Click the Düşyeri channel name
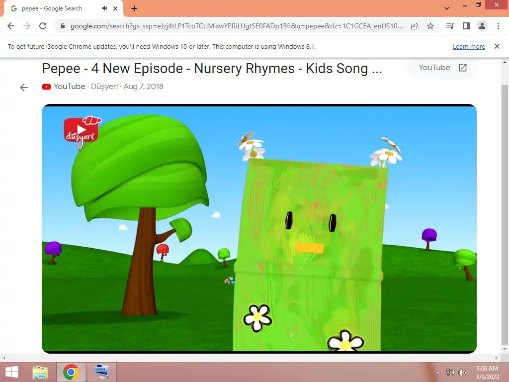Image resolution: width=509 pixels, height=382 pixels. click(x=104, y=87)
